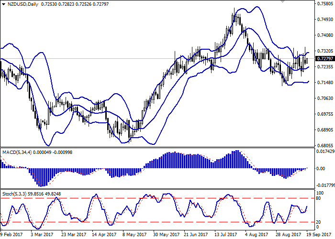Open the chart menu triangle beside NZDUSD
The image size is (335, 239).
[x=3, y=4]
